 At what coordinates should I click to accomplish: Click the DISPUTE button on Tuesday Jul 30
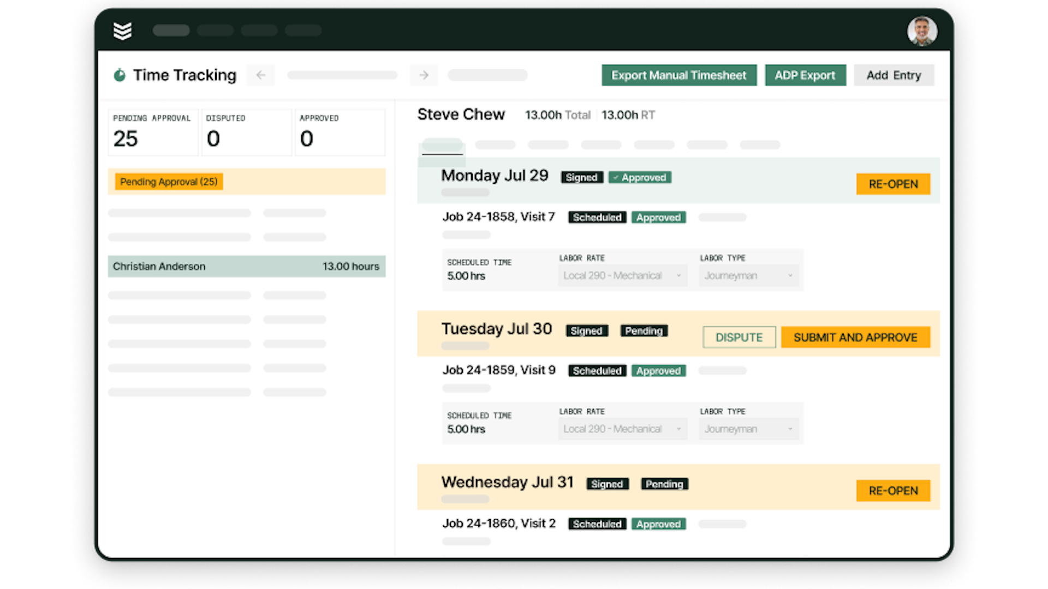point(739,337)
